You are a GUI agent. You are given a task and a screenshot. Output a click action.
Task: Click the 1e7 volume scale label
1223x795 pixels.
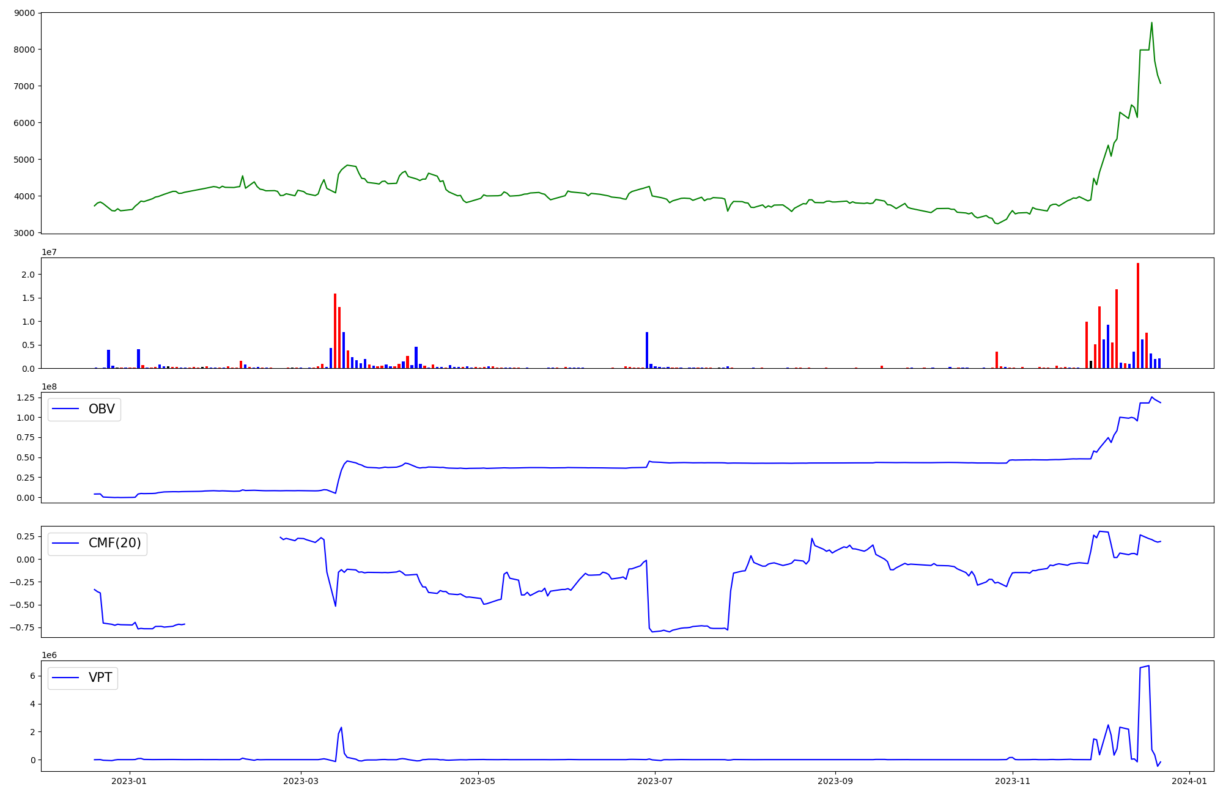[50, 252]
